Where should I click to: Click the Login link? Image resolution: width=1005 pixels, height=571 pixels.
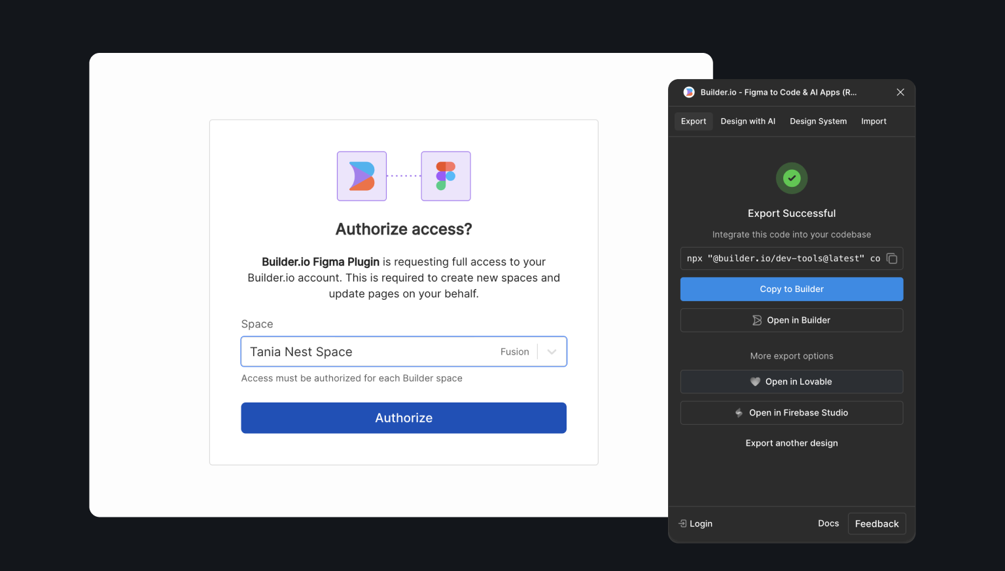696,524
